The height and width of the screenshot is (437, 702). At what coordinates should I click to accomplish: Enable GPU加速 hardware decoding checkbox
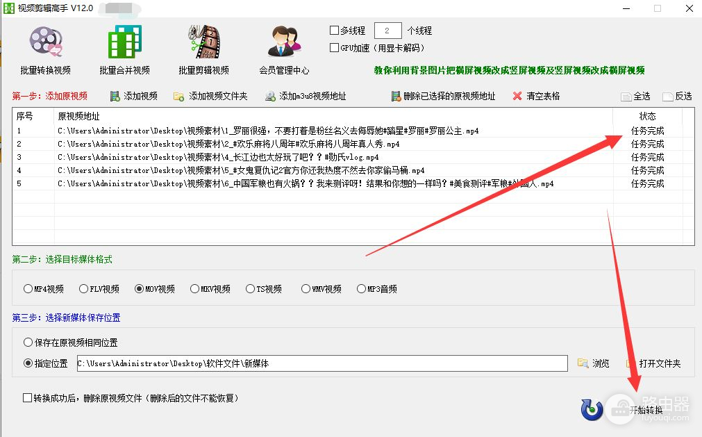click(x=335, y=48)
